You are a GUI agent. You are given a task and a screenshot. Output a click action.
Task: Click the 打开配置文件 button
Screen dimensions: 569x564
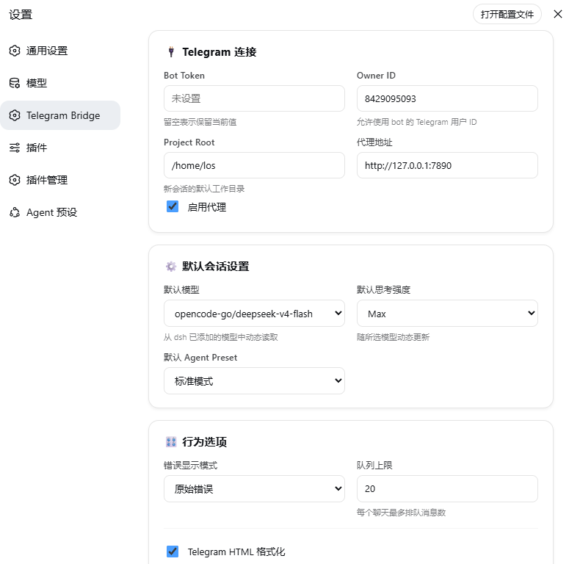pos(507,14)
